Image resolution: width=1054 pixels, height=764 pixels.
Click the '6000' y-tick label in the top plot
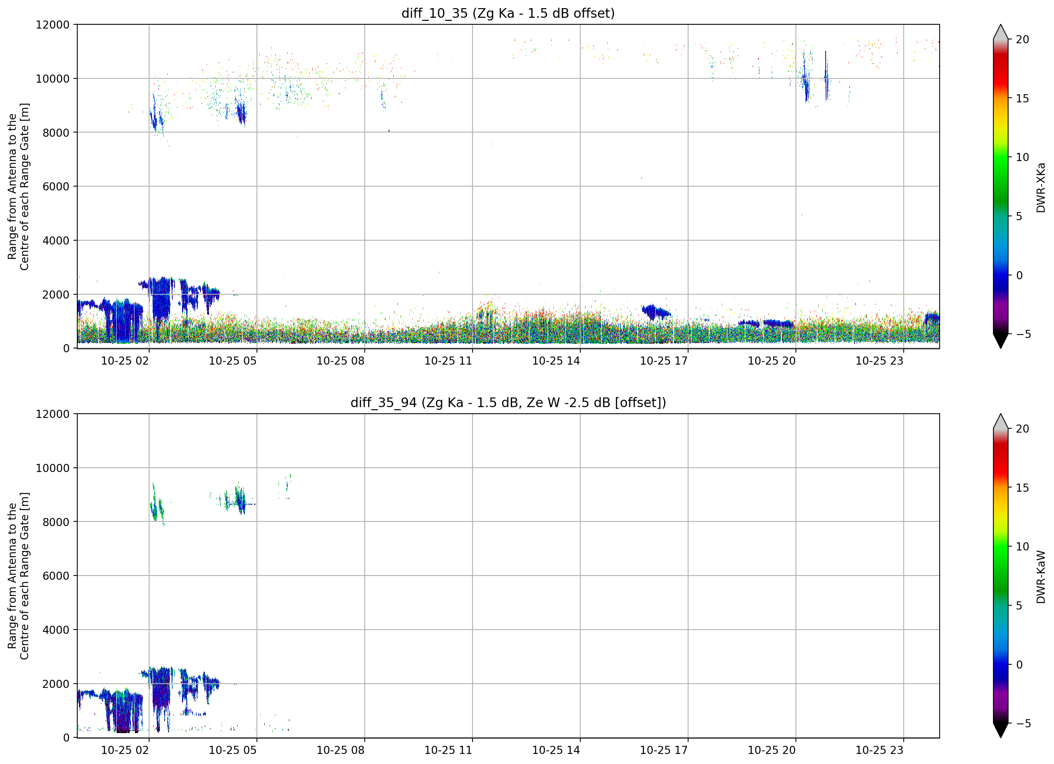(x=56, y=186)
